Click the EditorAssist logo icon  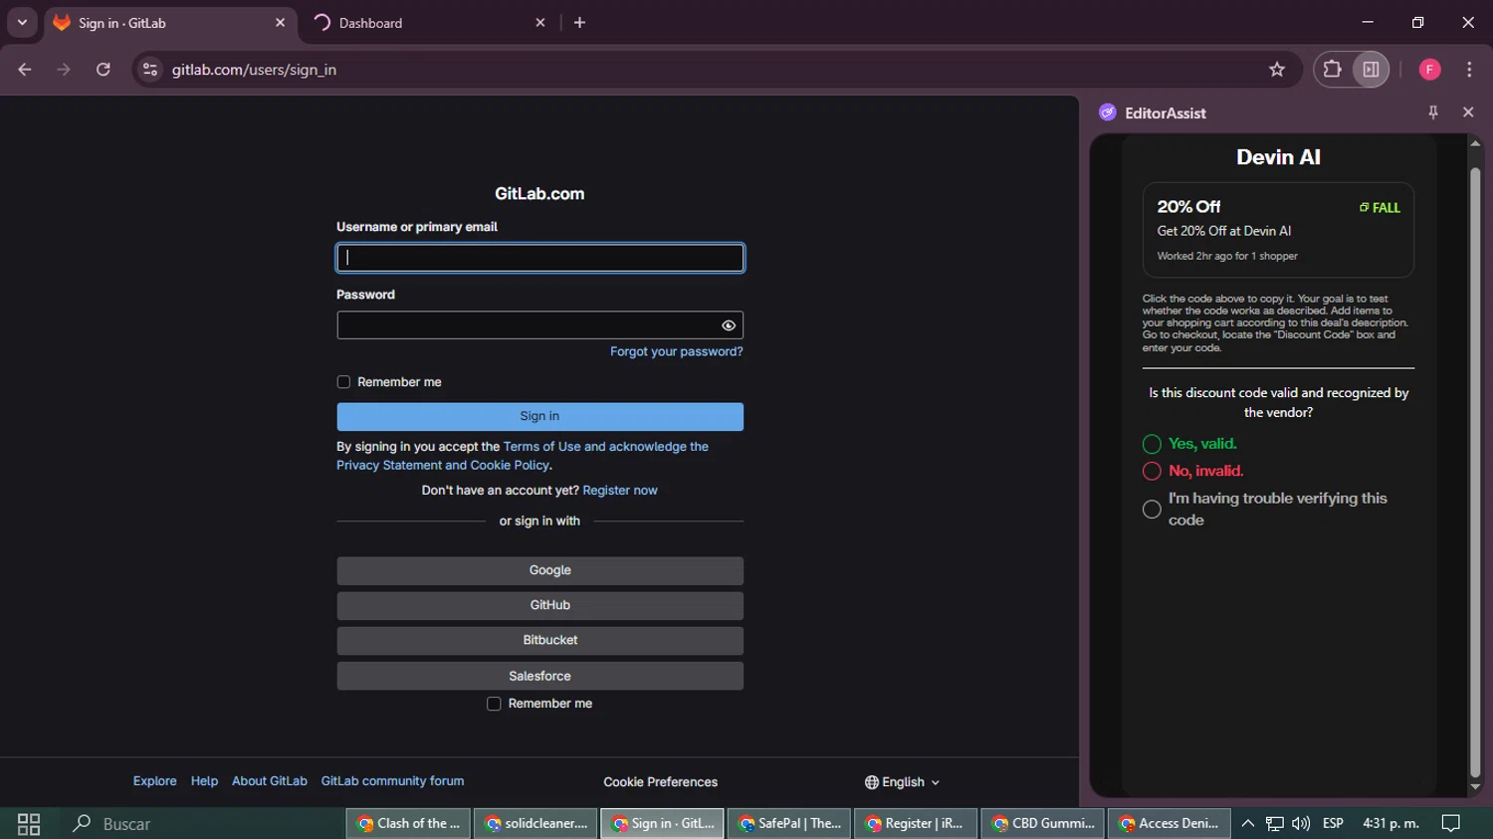tap(1108, 112)
